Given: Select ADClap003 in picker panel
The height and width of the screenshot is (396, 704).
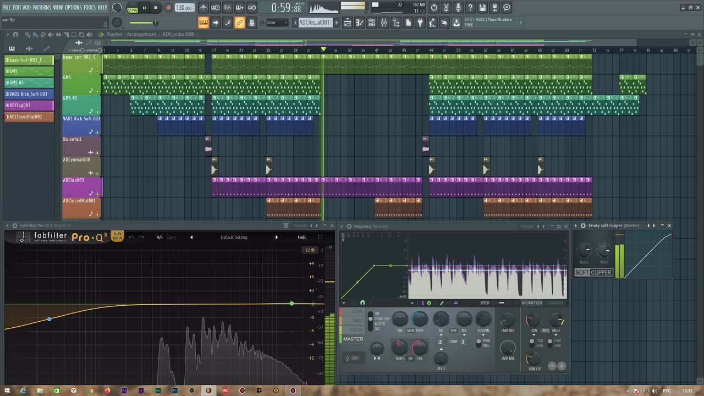Looking at the screenshot, I should [x=29, y=105].
